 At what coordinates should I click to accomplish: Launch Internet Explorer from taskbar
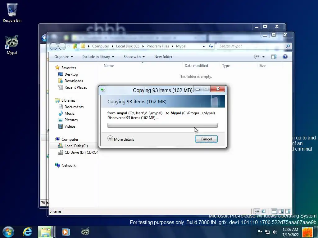pyautogui.click(x=27, y=232)
